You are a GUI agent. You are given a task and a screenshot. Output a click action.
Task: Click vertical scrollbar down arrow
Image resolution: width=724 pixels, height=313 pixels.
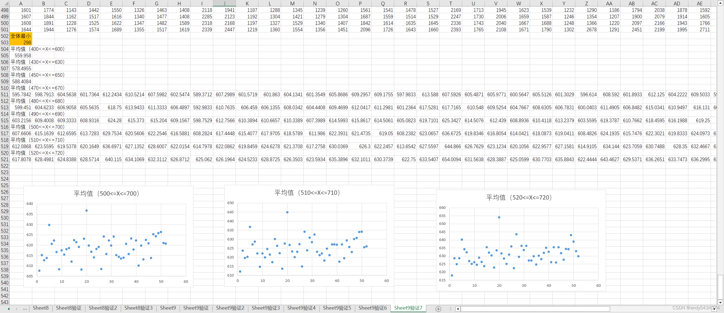720,302
